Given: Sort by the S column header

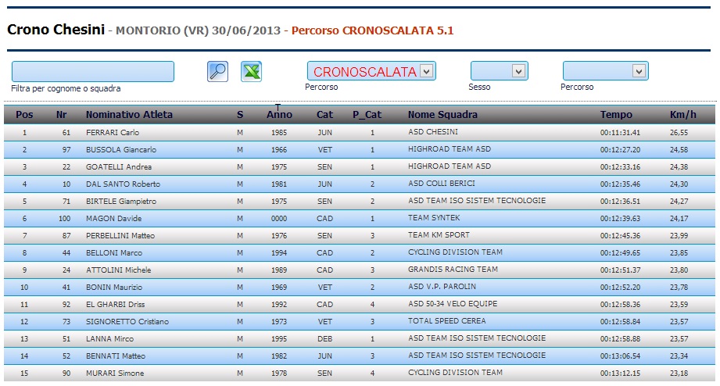Looking at the screenshot, I should (240, 115).
